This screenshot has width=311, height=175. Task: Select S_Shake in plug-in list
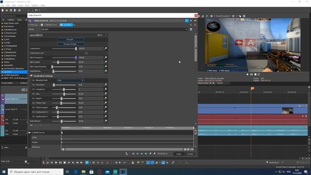(x=7, y=43)
